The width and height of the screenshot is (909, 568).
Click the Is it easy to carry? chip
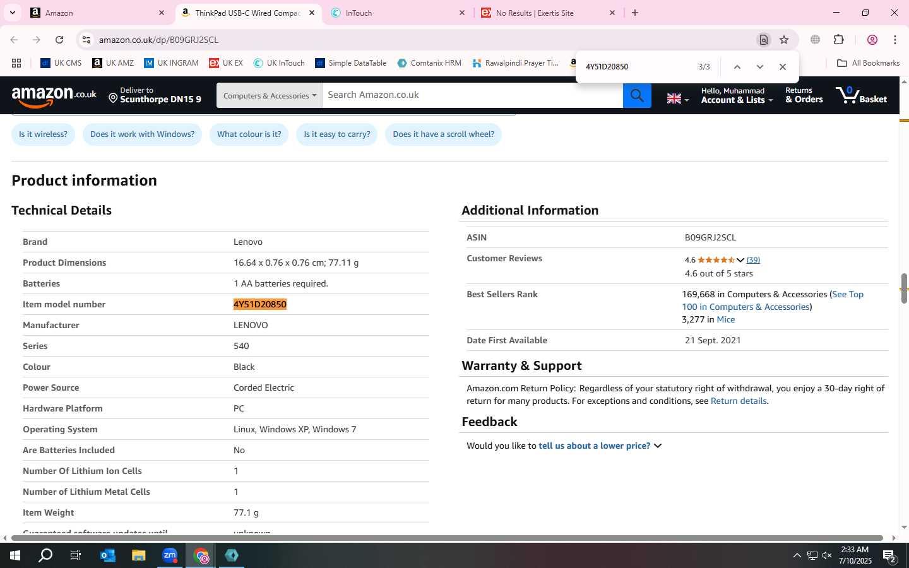(x=337, y=134)
